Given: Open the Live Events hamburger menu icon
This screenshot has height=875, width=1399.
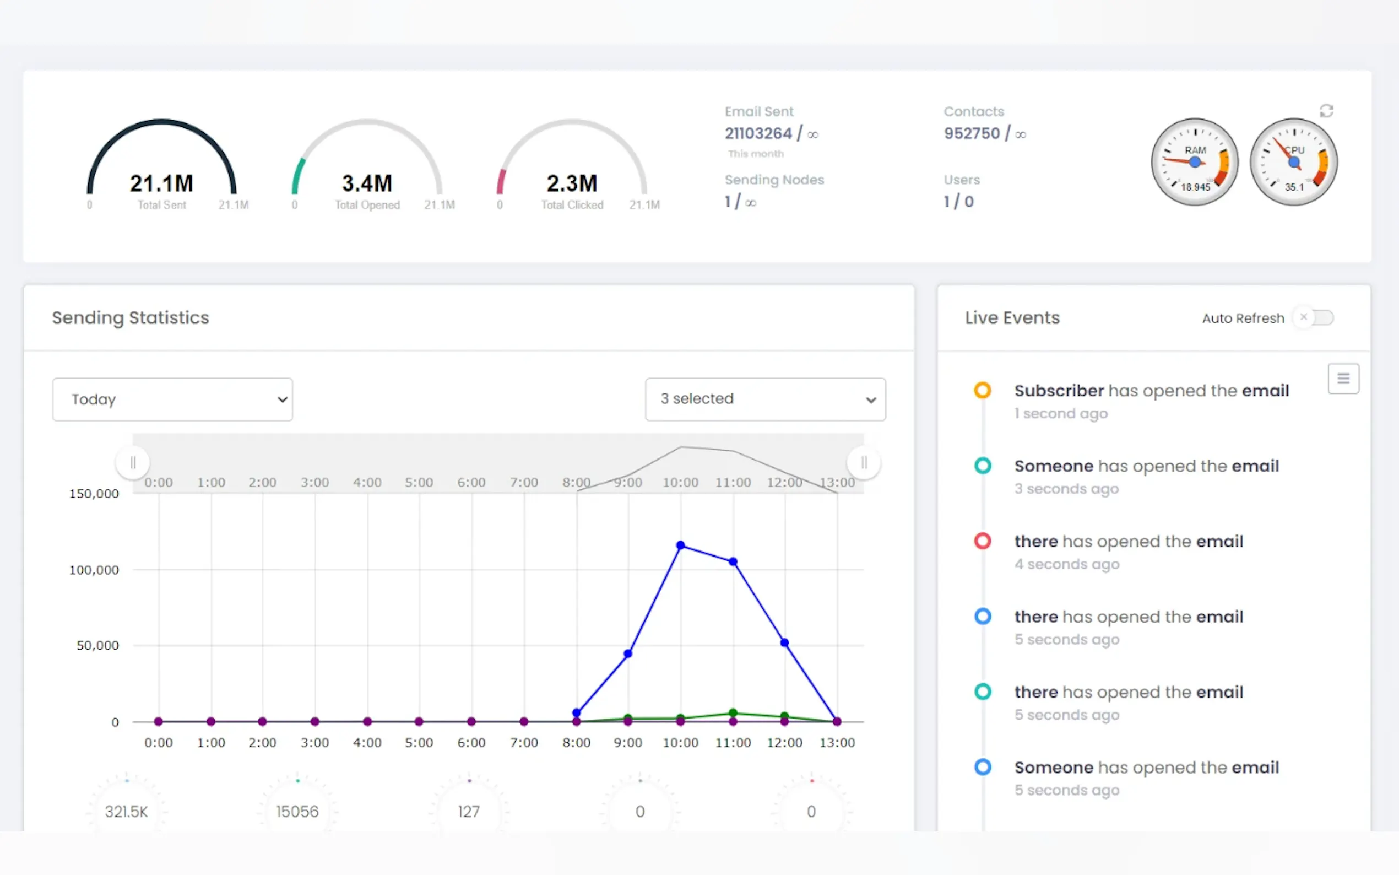Looking at the screenshot, I should (1343, 379).
